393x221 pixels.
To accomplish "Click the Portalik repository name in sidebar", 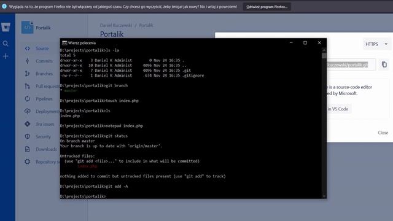I will coord(43,28).
